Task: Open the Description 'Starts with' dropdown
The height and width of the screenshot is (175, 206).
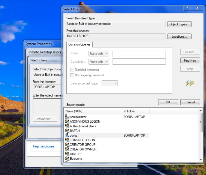Action: click(99, 62)
